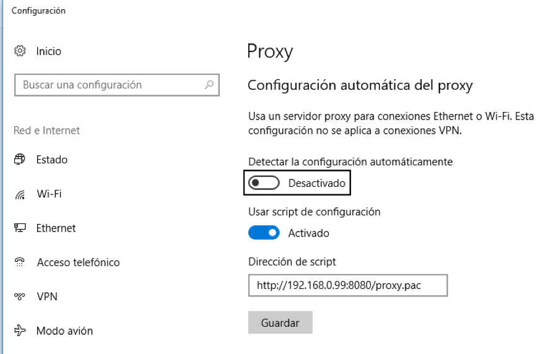Screen dimensions: 548x354
Task: Disable the Usar script de configuración toggle
Action: (x=264, y=233)
